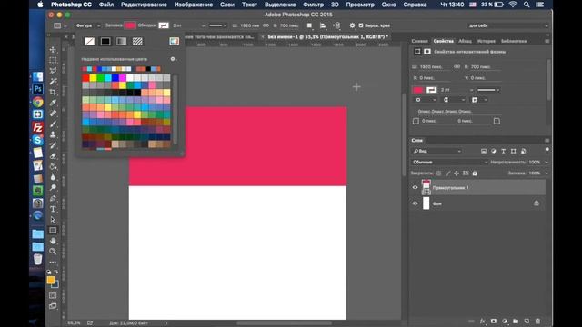This screenshot has height=327, width=582.
Task: Open swatches gear menu in fill popup
Action: tap(173, 59)
